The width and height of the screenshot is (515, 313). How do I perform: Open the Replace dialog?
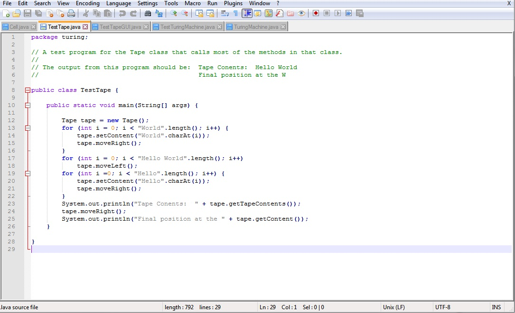pos(158,13)
